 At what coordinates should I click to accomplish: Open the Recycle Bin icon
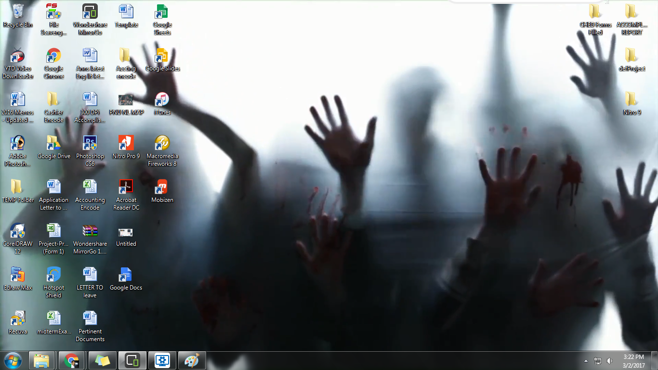click(18, 12)
